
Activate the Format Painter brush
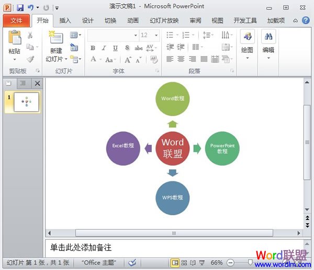click(30, 59)
